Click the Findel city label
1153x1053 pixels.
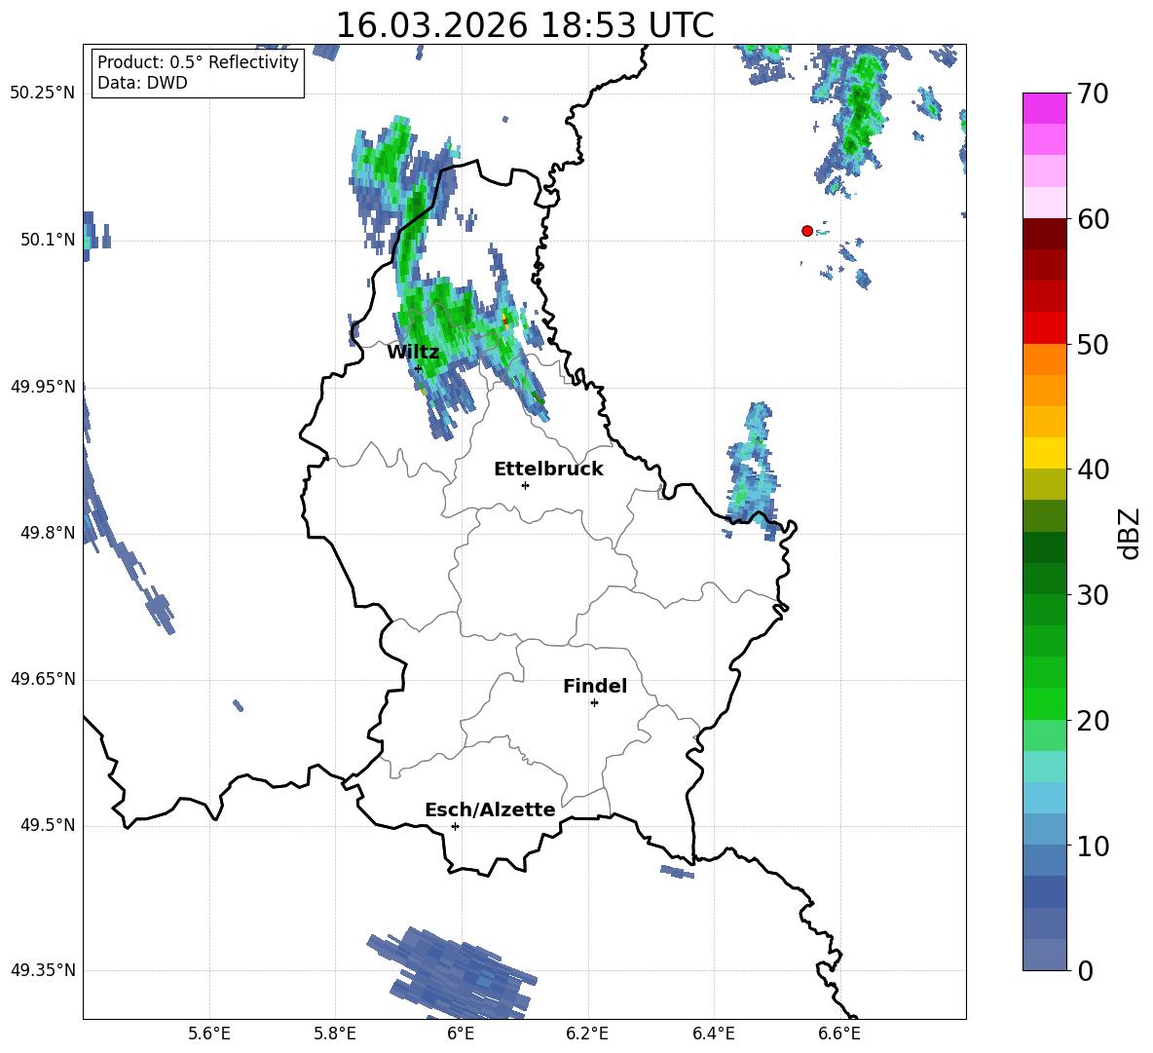(595, 686)
